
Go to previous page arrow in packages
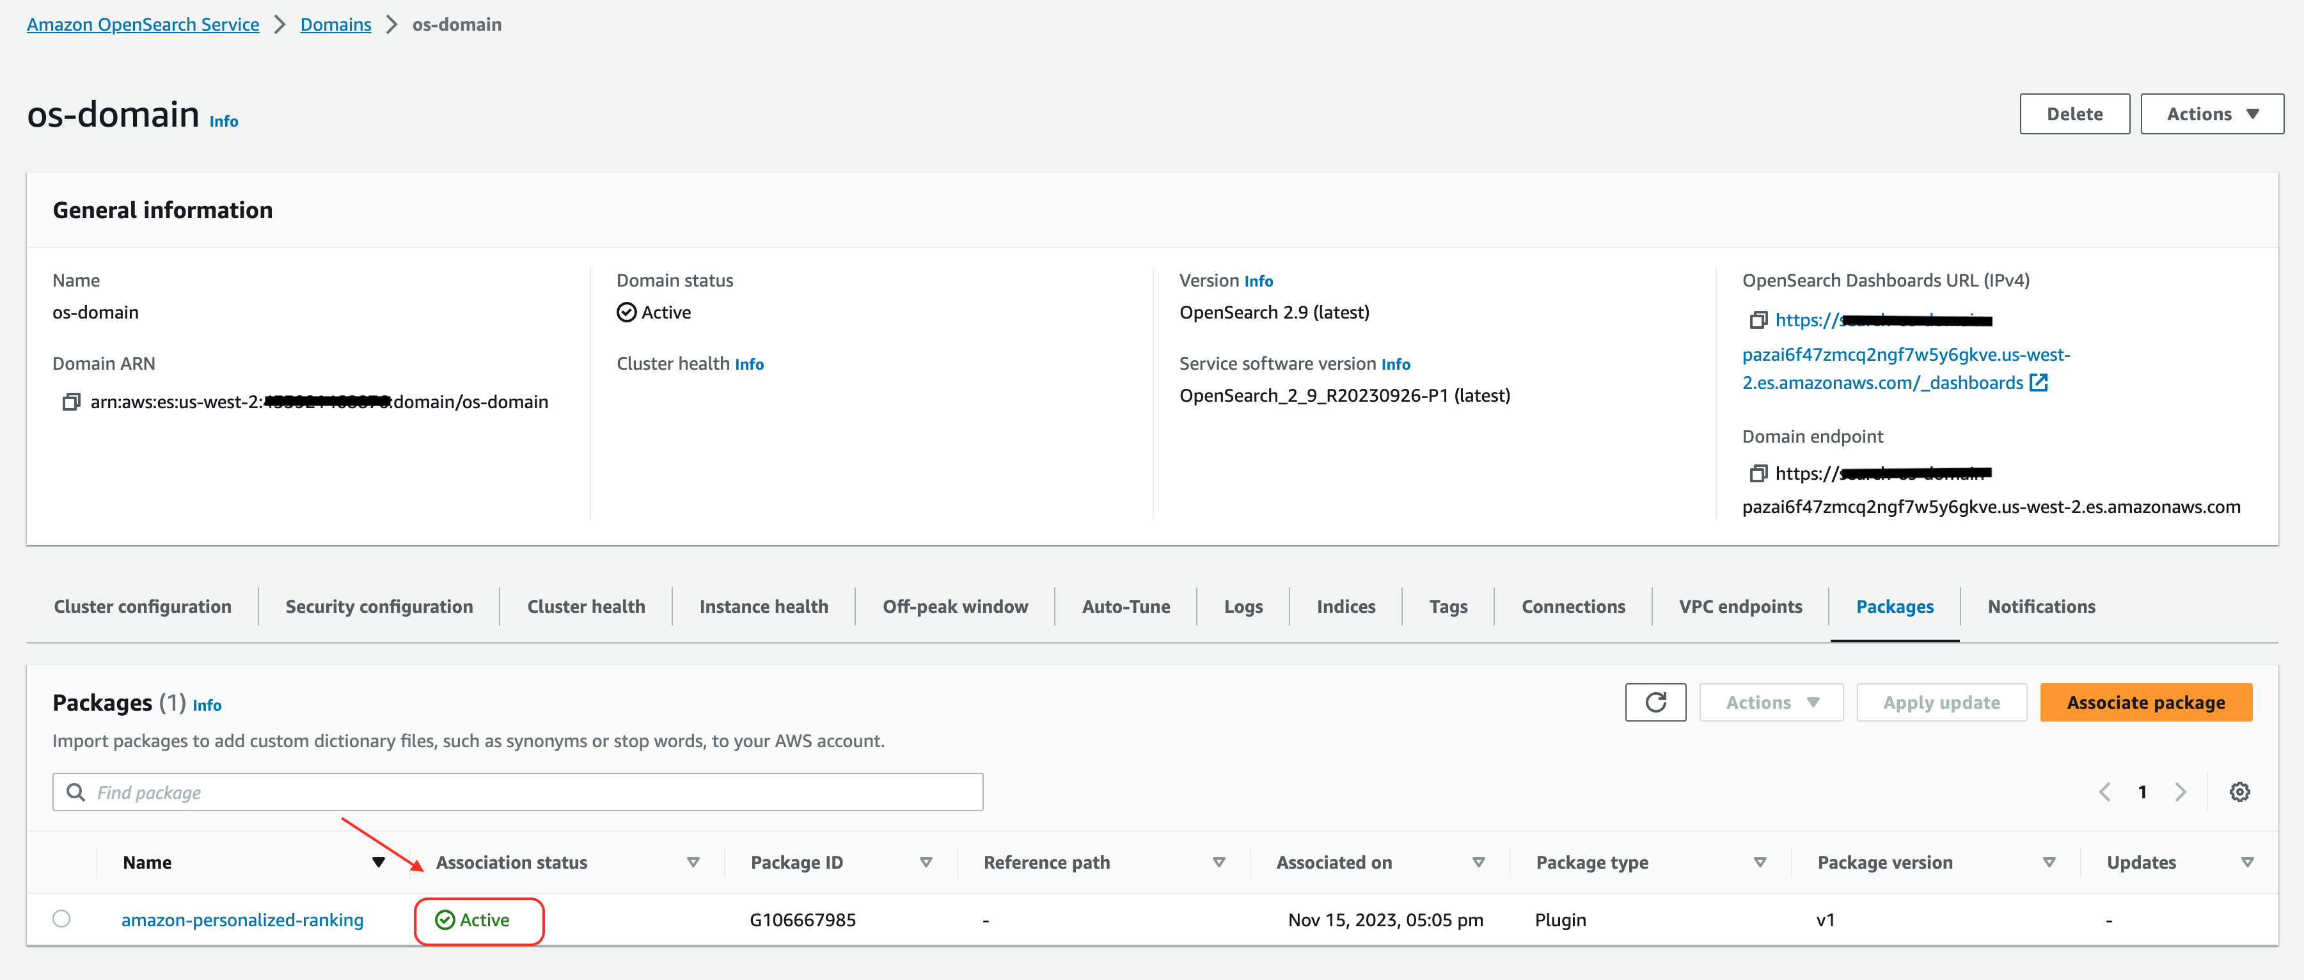(2104, 792)
